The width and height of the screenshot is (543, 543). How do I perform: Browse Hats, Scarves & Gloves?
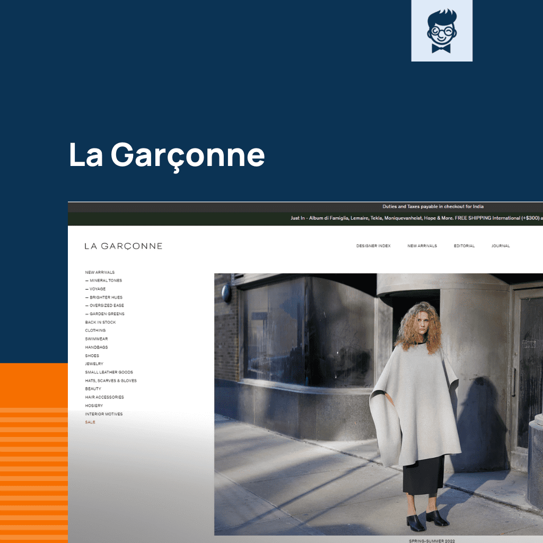(x=111, y=381)
